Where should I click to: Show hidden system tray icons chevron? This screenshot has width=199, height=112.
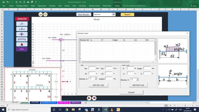point(163,110)
